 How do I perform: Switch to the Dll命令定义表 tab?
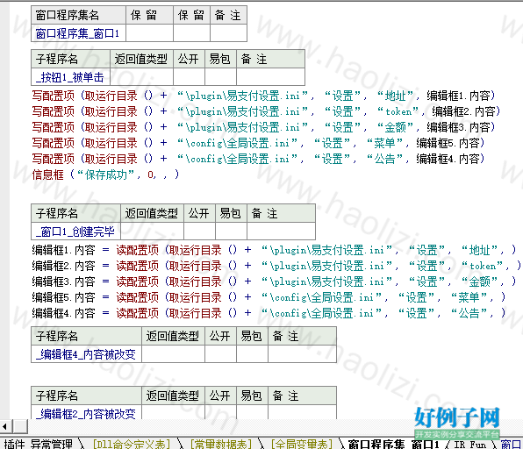(132, 444)
